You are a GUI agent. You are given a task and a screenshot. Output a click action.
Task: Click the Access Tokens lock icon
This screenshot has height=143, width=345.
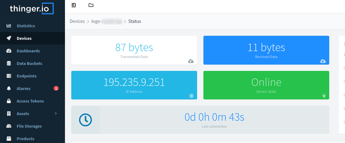[9, 101]
